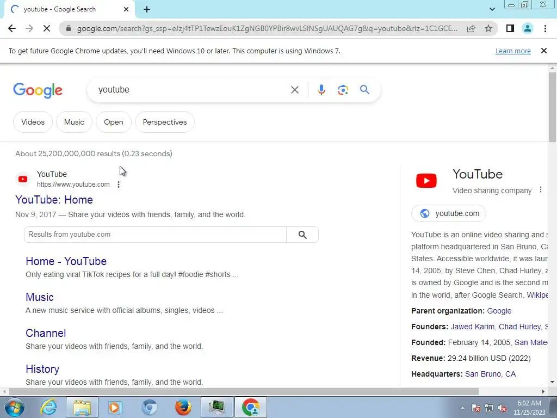Click the scroll down arrow
This screenshot has height=418, width=557.
coord(552,383)
